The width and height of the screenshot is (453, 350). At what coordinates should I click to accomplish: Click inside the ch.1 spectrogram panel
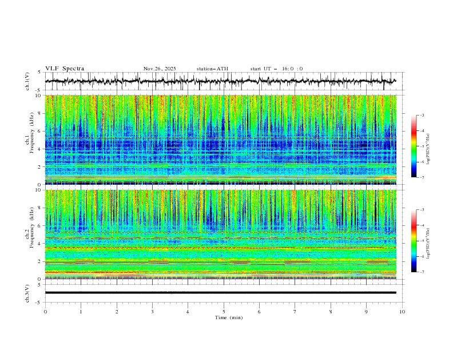tap(221, 140)
